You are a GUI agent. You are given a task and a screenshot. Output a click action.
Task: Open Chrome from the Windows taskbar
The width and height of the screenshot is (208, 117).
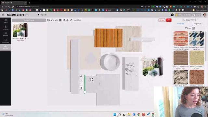139,114
